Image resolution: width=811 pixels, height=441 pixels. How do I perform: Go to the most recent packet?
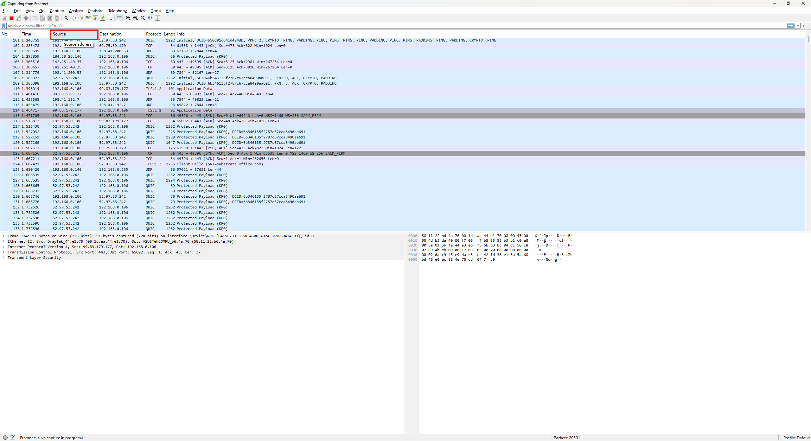103,18
